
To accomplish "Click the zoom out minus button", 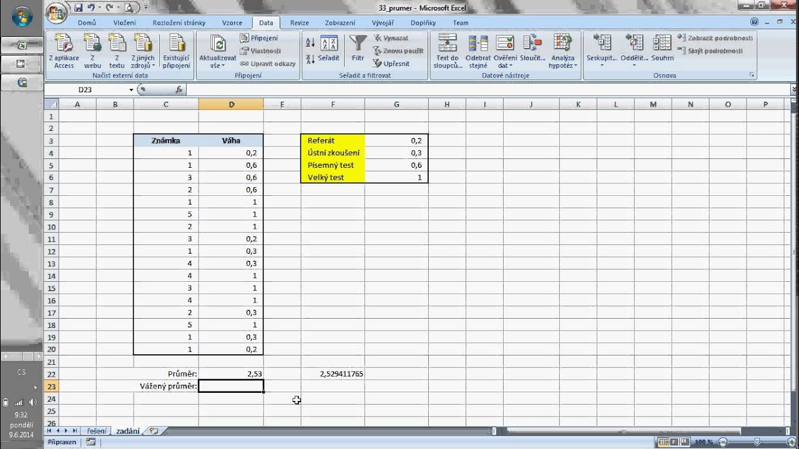I will tap(723, 442).
